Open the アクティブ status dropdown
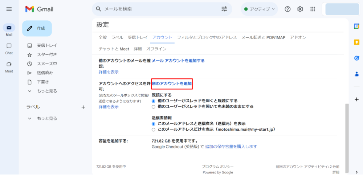The width and height of the screenshot is (363, 176). (259, 9)
